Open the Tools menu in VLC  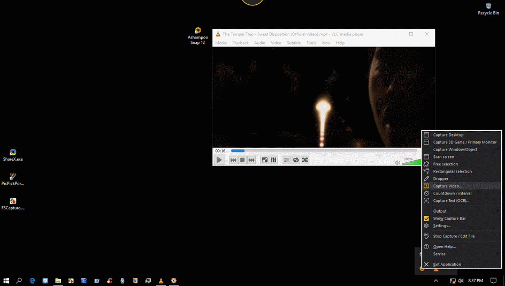tap(311, 43)
